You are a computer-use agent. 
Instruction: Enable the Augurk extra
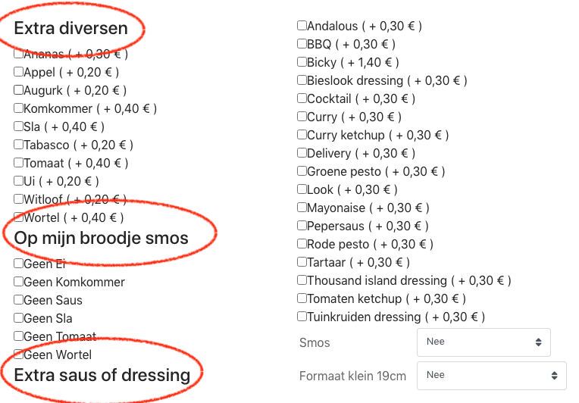coord(19,90)
